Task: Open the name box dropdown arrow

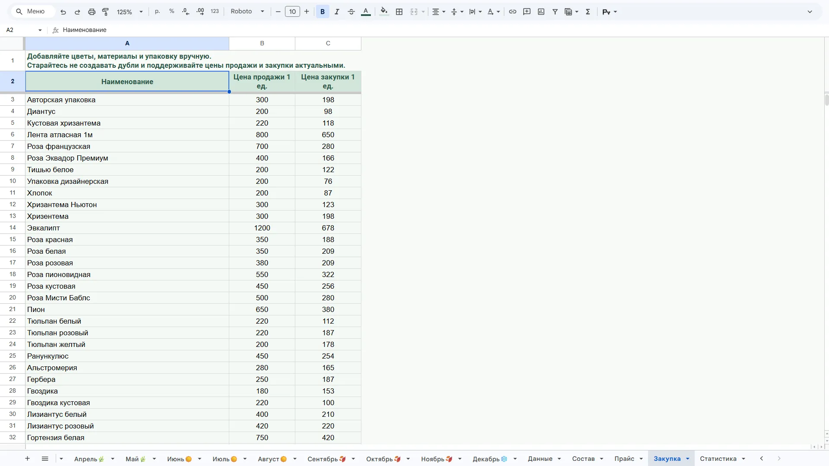Action: [40, 30]
